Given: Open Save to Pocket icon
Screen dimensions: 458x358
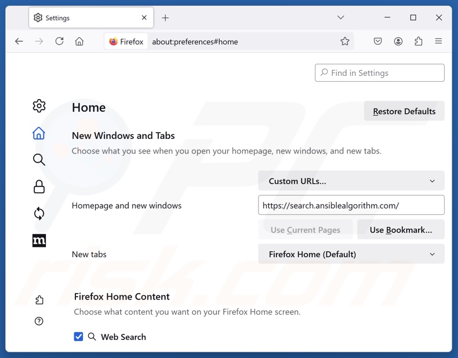Looking at the screenshot, I should (x=377, y=41).
